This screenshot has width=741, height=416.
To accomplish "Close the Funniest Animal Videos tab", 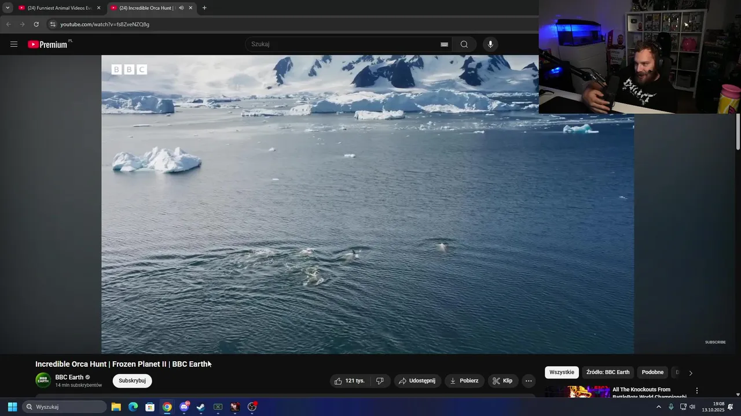I will tap(98, 8).
